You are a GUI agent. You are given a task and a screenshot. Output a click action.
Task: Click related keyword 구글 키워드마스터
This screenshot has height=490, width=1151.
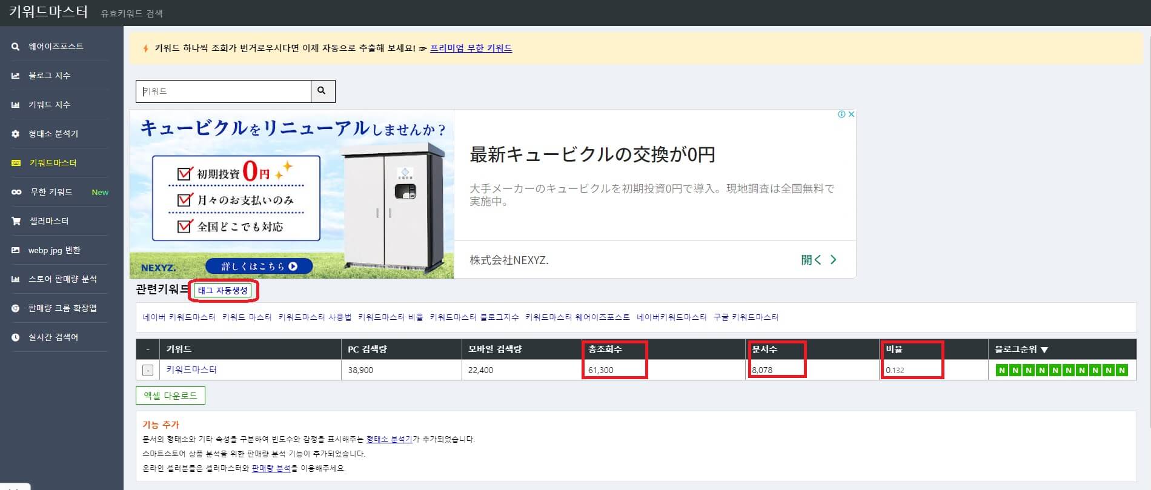[746, 317]
